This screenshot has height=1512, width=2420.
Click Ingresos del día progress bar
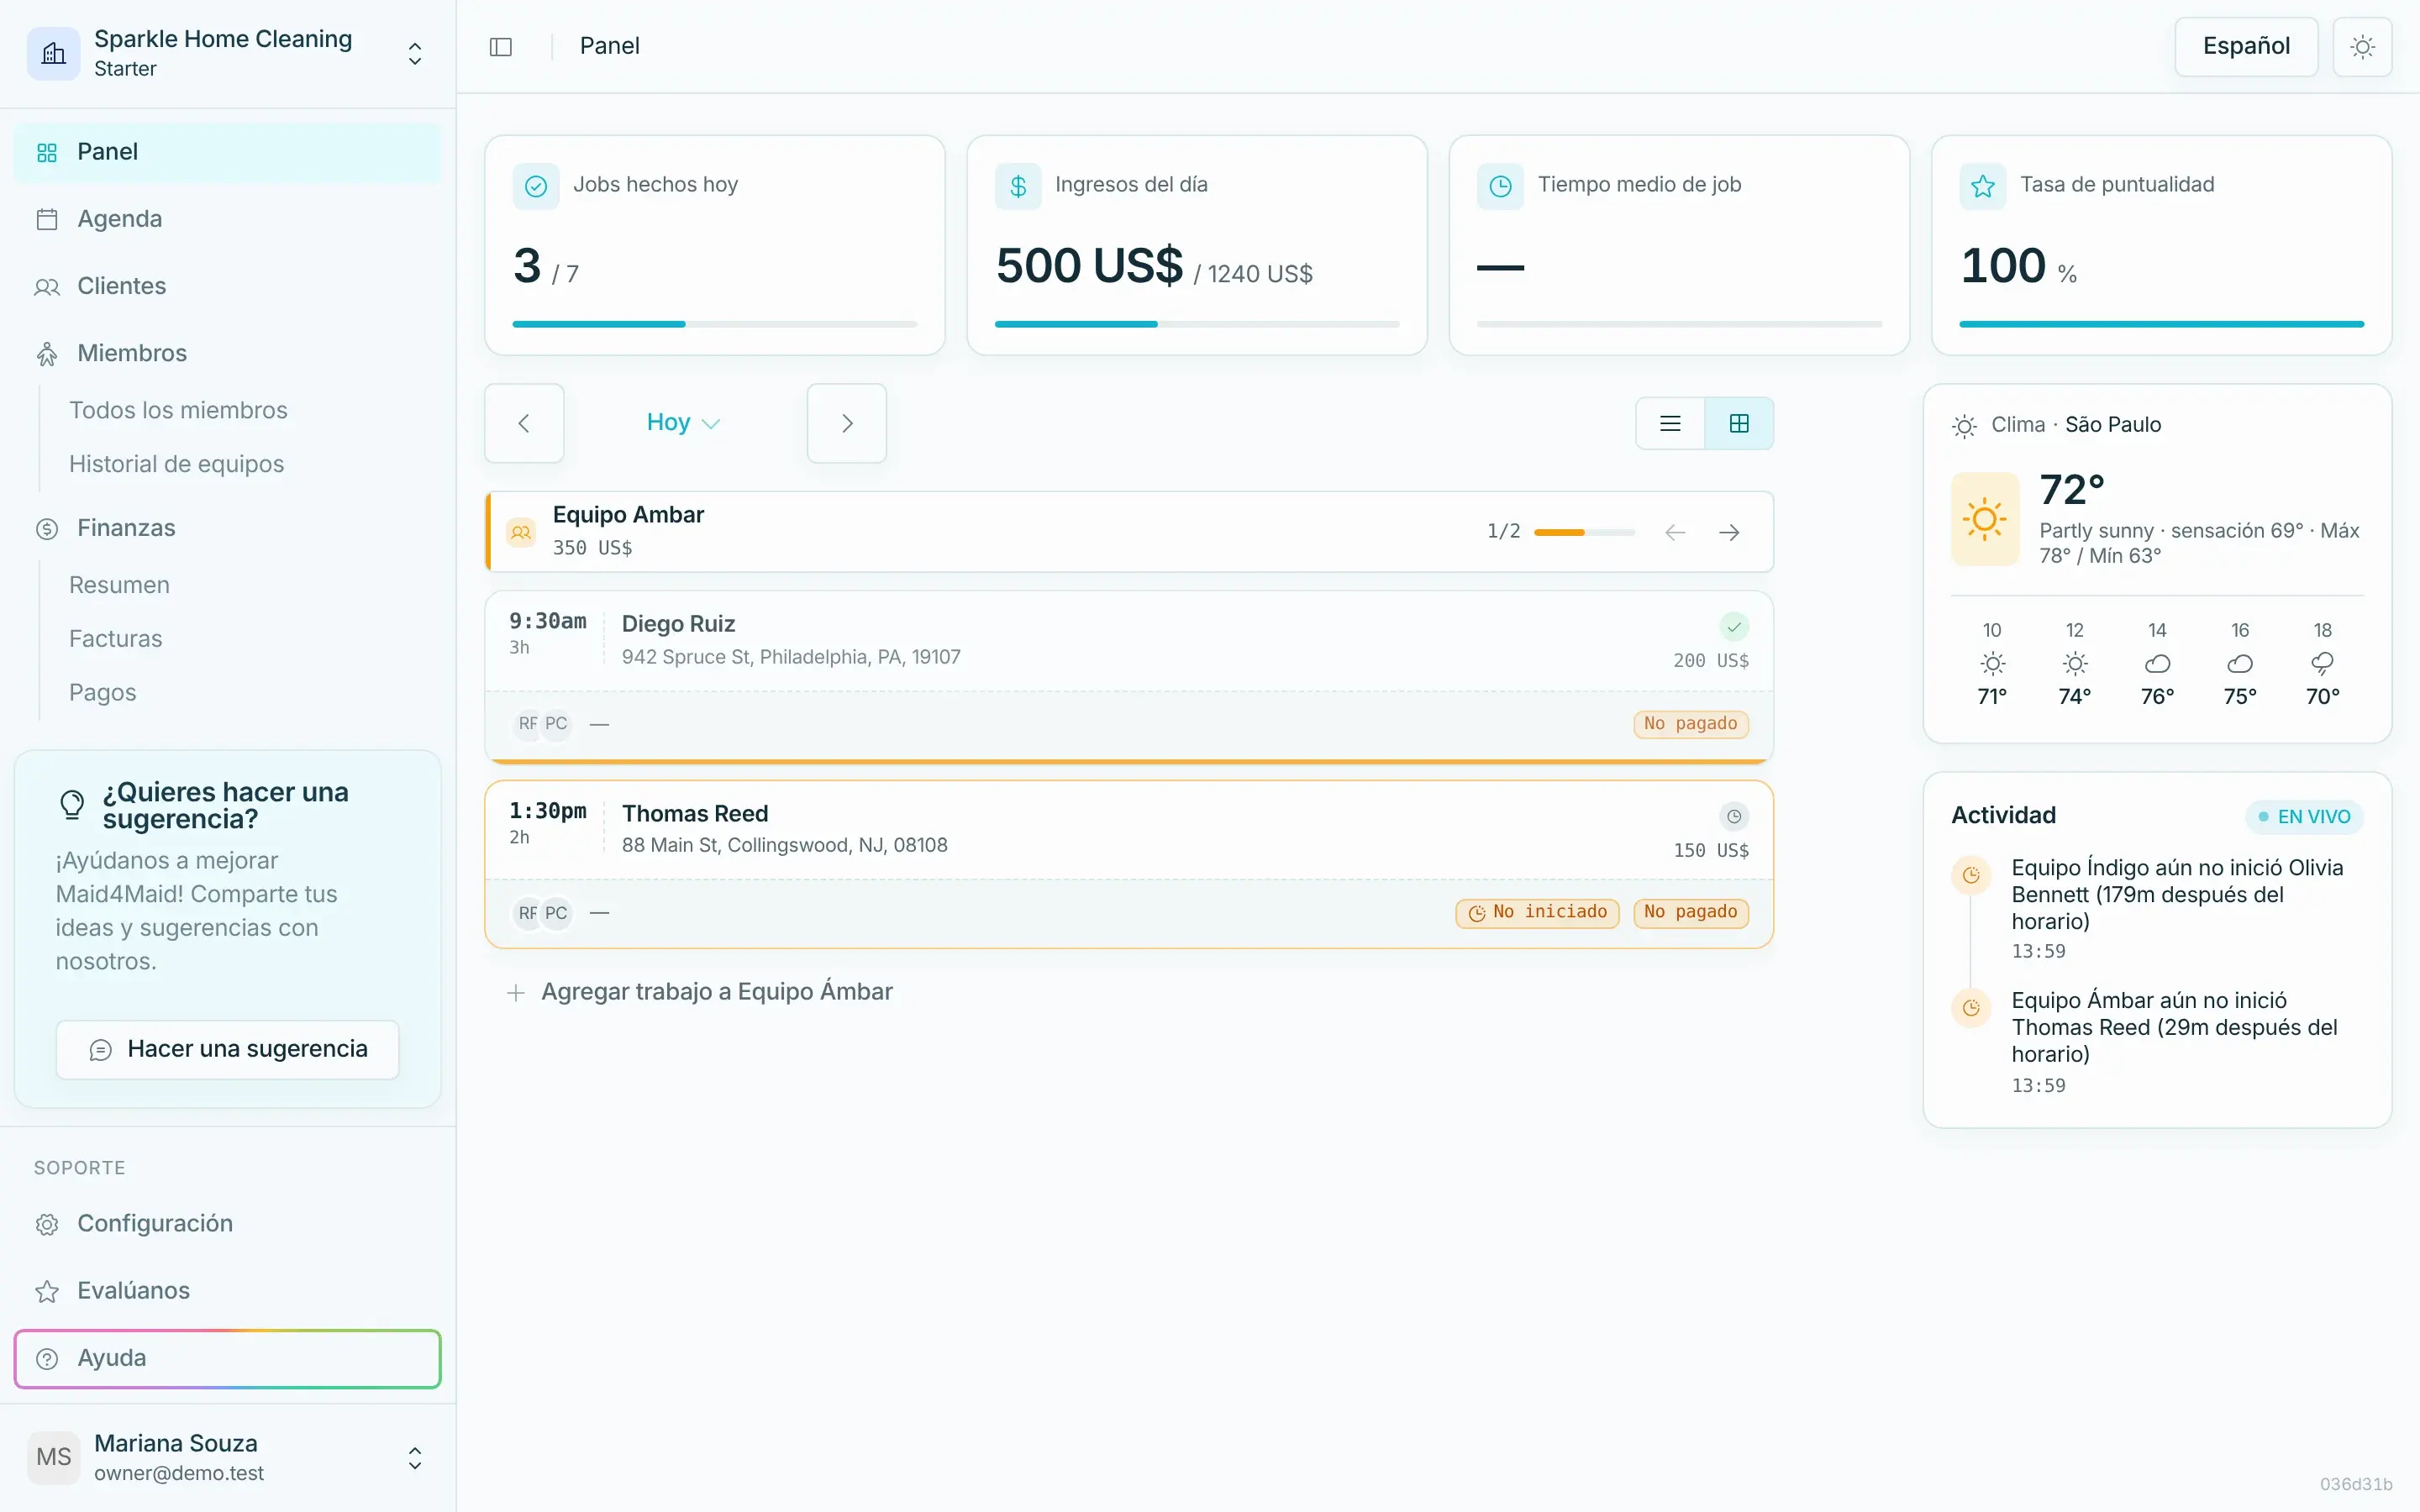click(1197, 324)
